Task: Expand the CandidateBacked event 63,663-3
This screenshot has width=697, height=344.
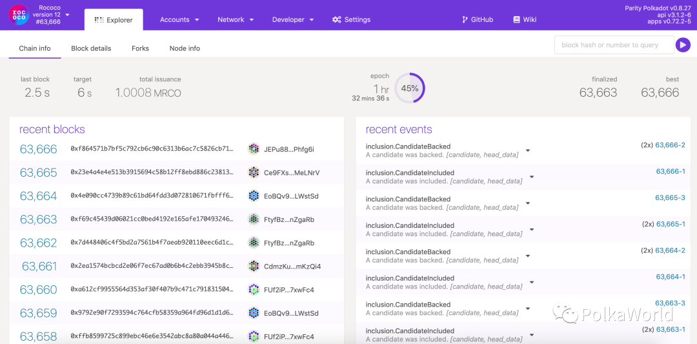Action: point(528,309)
